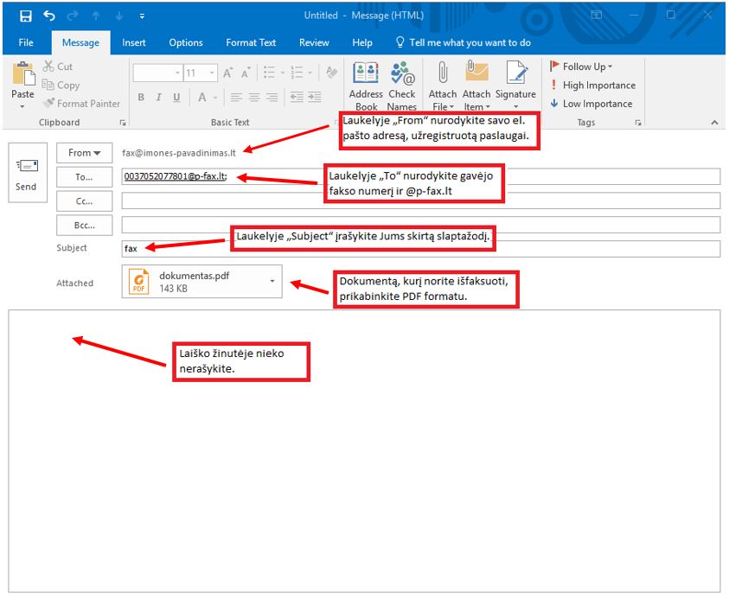Toggle italic formatting
729x599 pixels.
click(x=159, y=97)
